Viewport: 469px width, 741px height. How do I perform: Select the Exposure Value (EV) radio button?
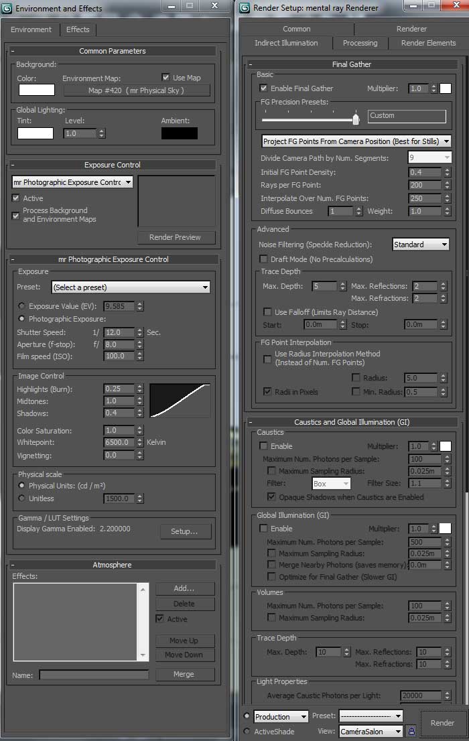21,306
